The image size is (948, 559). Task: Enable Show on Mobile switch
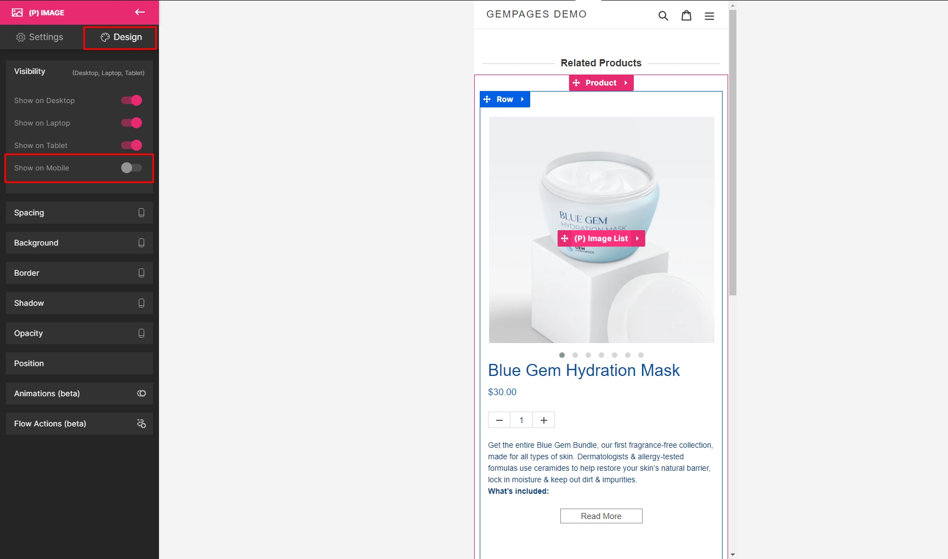pos(132,168)
